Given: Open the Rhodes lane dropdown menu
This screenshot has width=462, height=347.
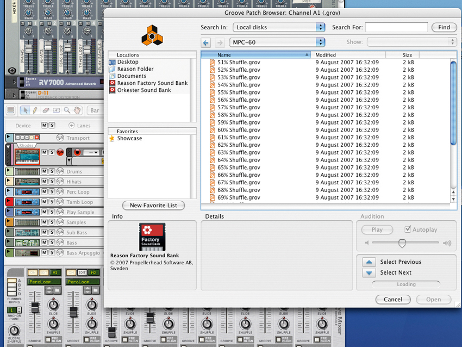Looking at the screenshot, I should (x=91, y=152).
